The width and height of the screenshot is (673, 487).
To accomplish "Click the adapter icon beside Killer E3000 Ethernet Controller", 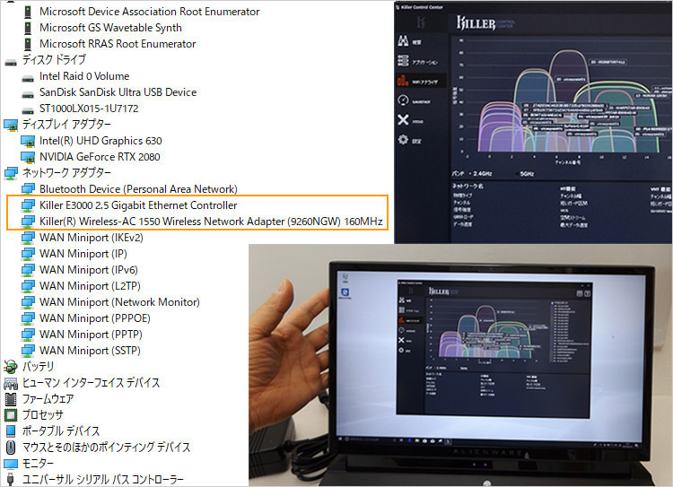I will pyautogui.click(x=28, y=206).
